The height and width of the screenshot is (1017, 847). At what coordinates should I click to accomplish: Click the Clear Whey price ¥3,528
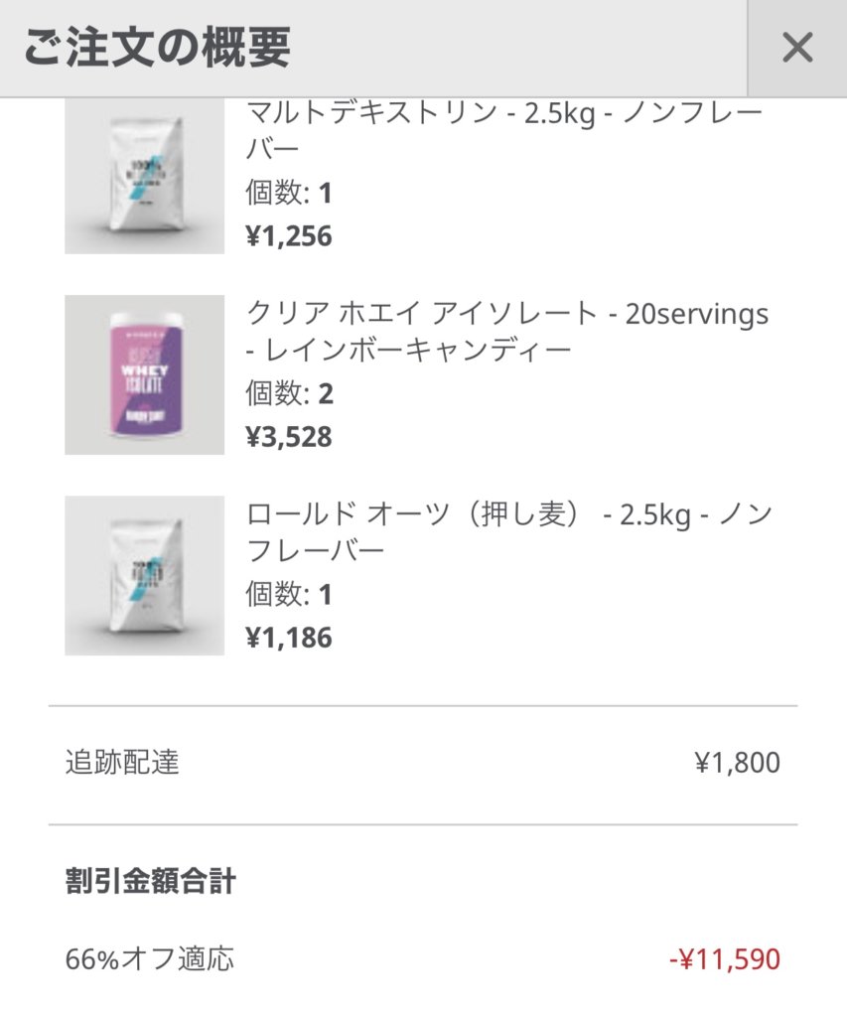(x=289, y=437)
